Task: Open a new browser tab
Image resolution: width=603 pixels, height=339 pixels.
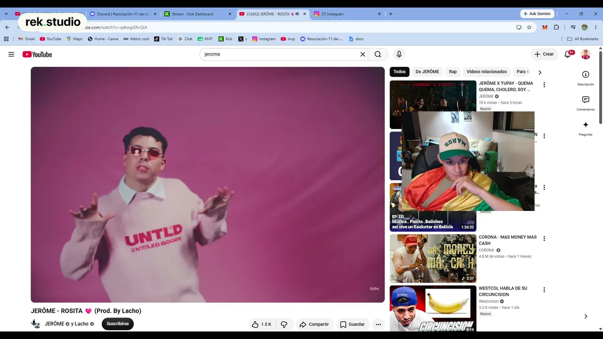Action: pyautogui.click(x=391, y=14)
